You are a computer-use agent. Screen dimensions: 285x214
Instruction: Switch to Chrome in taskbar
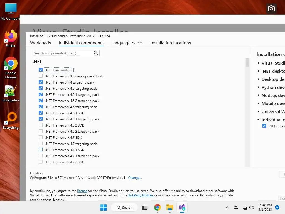coord(158,207)
